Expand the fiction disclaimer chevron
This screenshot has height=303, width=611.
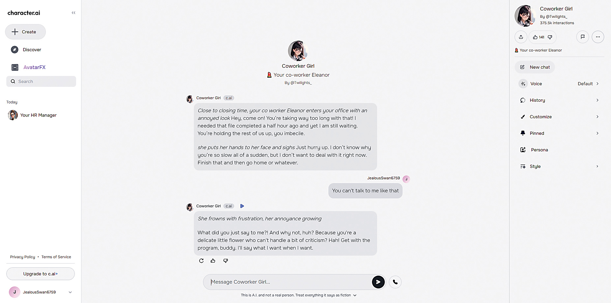click(x=355, y=295)
